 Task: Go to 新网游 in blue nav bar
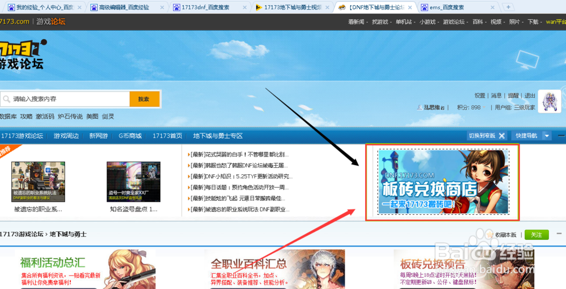[x=98, y=136]
